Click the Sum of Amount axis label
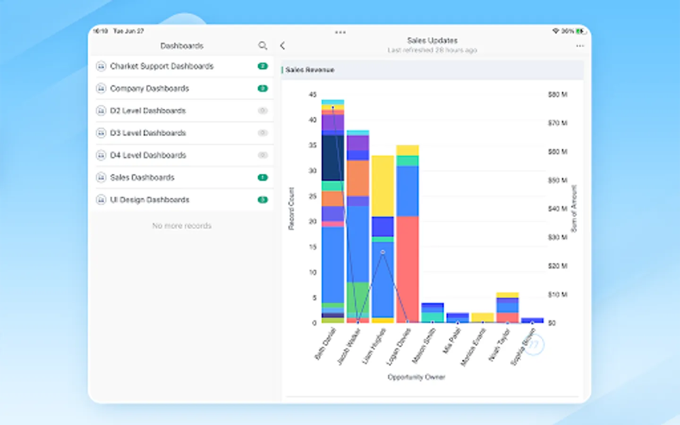This screenshot has width=680, height=425. pyautogui.click(x=574, y=208)
